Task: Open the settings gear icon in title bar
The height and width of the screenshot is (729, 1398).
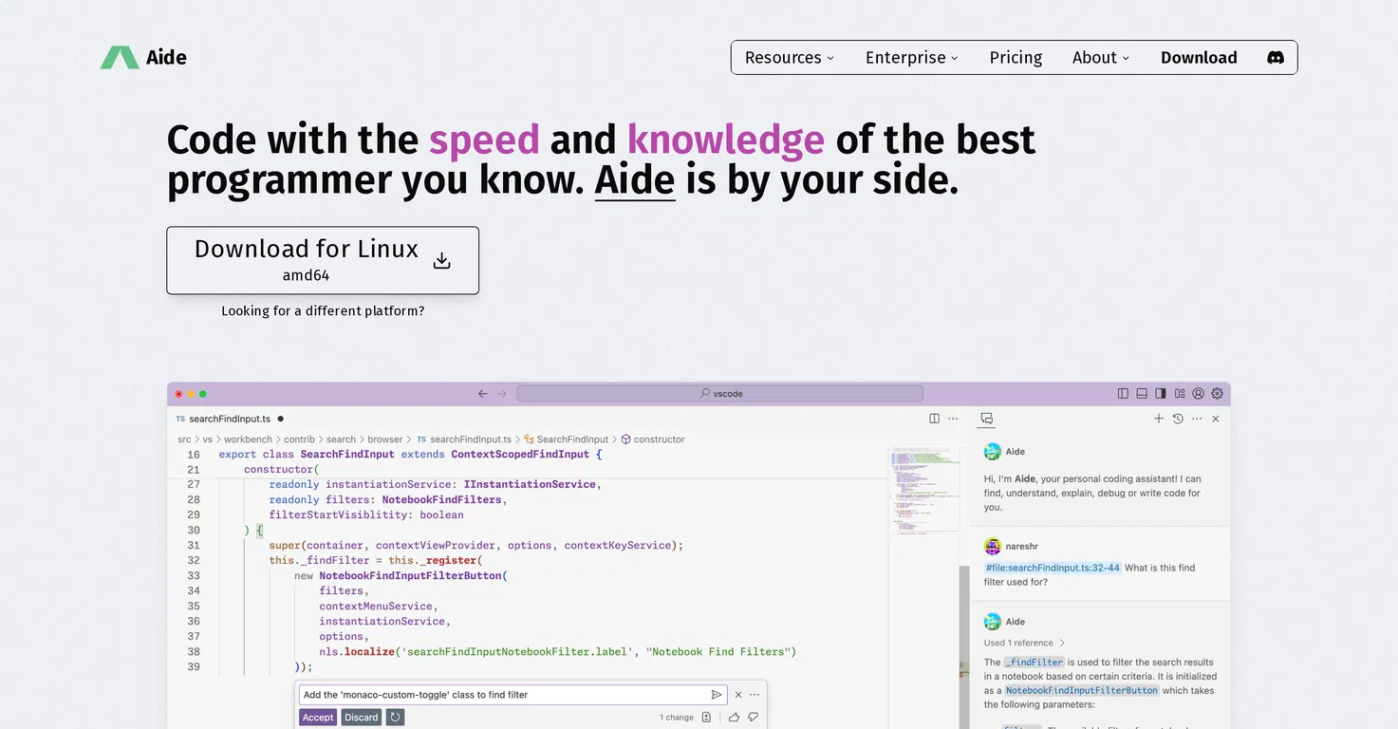Action: (x=1218, y=393)
